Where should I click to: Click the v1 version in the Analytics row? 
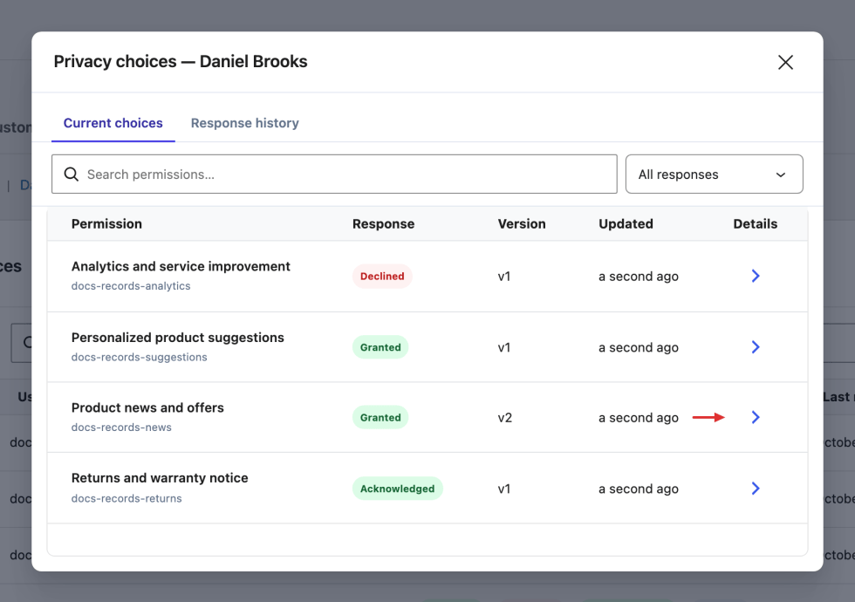(504, 277)
